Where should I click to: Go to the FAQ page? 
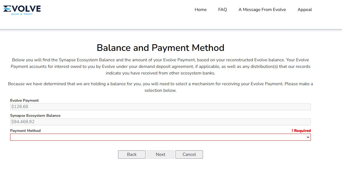click(x=222, y=10)
